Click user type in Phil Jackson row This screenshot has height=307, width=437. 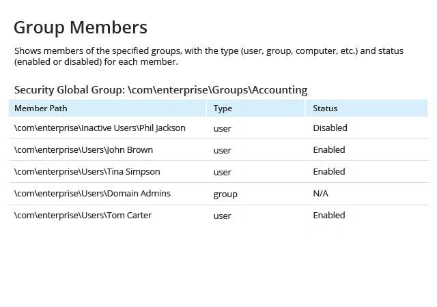pyautogui.click(x=222, y=129)
